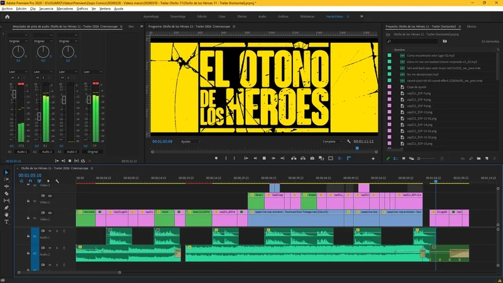Image resolution: width=503 pixels, height=283 pixels.
Task: Open Audio 1 Leer automation mode dropdown
Action: (18, 72)
